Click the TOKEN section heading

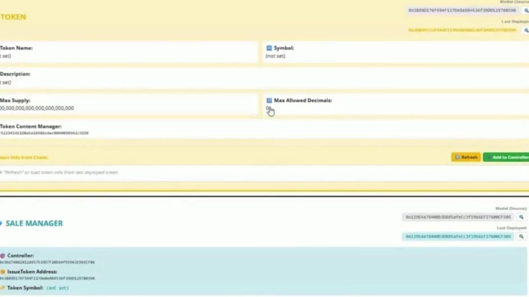pyautogui.click(x=13, y=17)
